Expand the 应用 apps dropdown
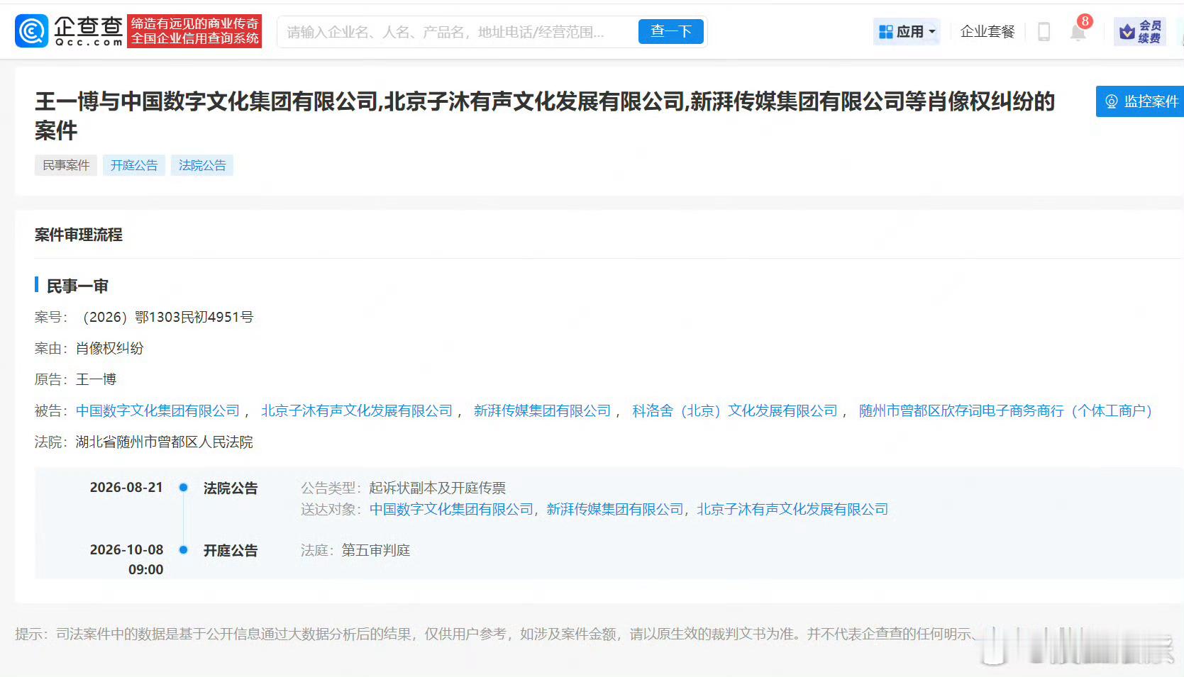Screen dimensions: 1184x677 (x=907, y=32)
